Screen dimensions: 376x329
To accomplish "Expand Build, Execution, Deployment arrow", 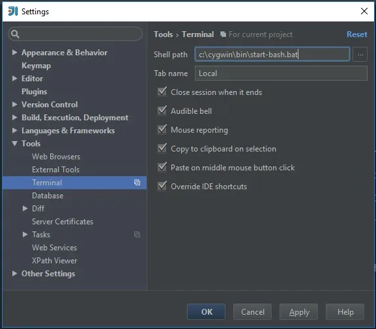I will pos(14,118).
